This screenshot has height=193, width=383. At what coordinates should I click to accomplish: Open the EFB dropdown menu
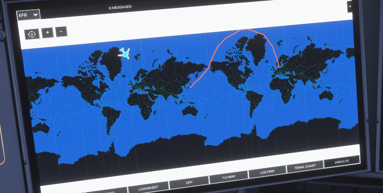[x=28, y=15]
